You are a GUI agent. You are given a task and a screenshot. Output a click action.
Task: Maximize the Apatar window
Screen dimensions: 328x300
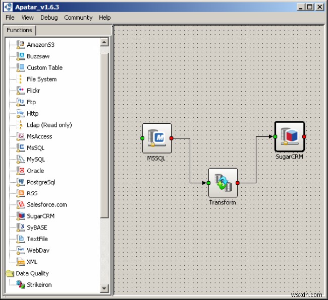coord(310,8)
